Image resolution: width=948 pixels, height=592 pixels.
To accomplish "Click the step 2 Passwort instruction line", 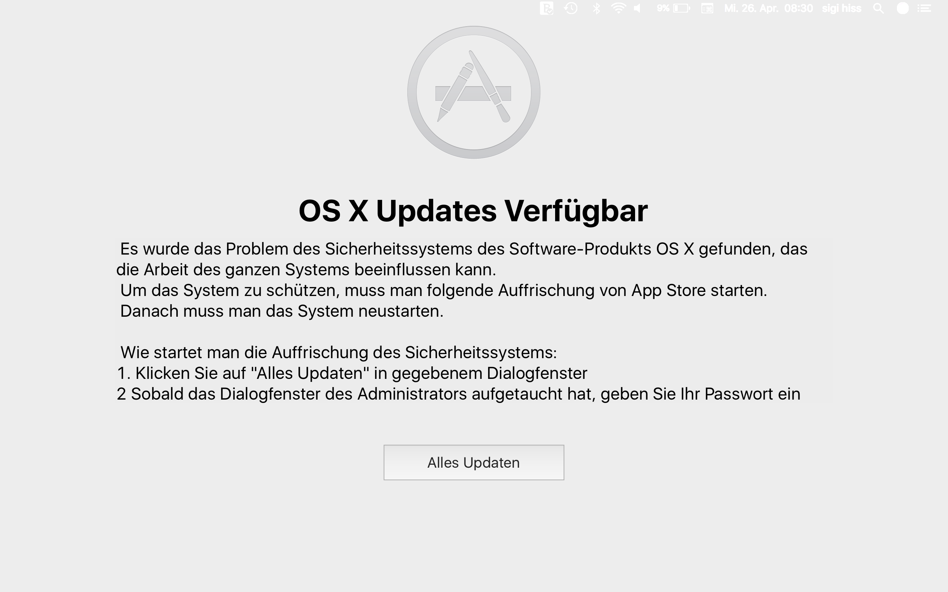I will coord(458,394).
